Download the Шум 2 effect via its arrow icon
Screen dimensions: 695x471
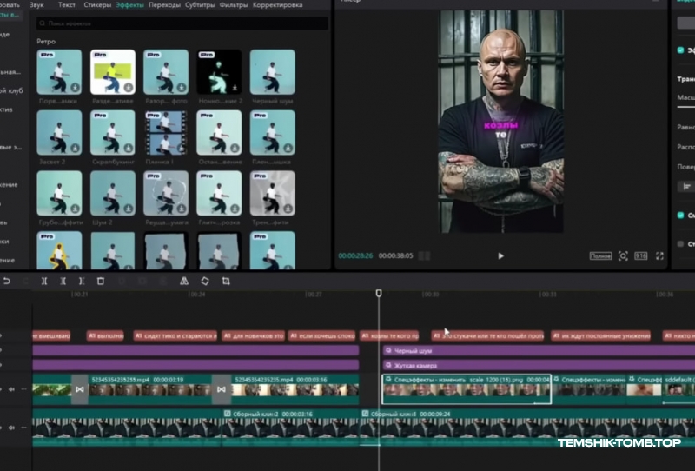[128, 209]
